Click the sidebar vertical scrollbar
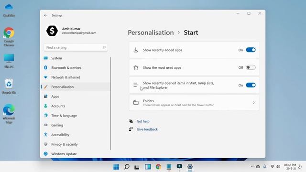 (x=110, y=103)
